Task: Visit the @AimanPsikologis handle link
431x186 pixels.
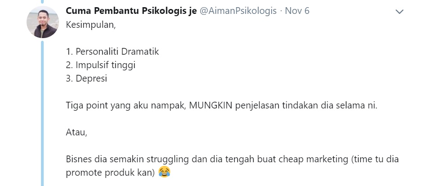Action: pyautogui.click(x=238, y=11)
